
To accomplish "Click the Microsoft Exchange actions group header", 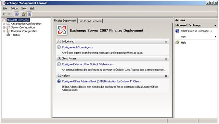I will (x=196, y=25).
